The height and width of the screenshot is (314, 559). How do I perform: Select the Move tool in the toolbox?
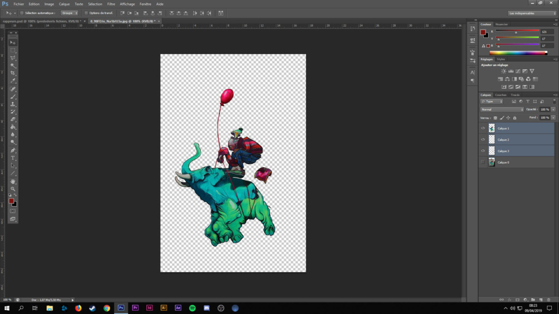[13, 43]
